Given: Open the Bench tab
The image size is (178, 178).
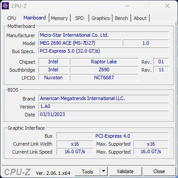Looking at the screenshot, I should pyautogui.click(x=121, y=18).
